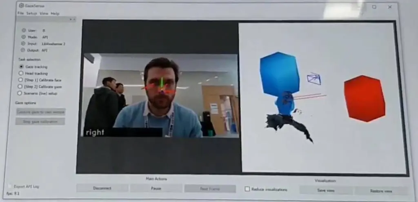Click the webcam video feed
The image size is (418, 202).
pos(160,95)
